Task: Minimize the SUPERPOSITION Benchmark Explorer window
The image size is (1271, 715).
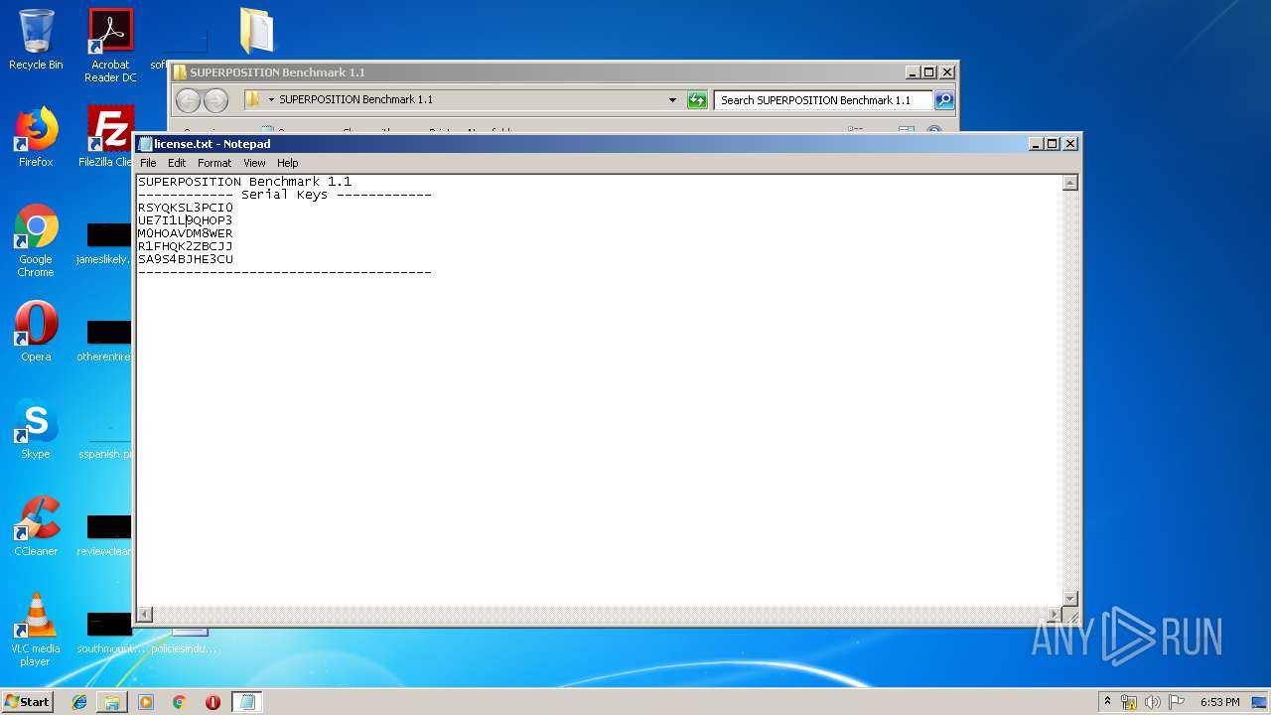Action: click(x=914, y=72)
